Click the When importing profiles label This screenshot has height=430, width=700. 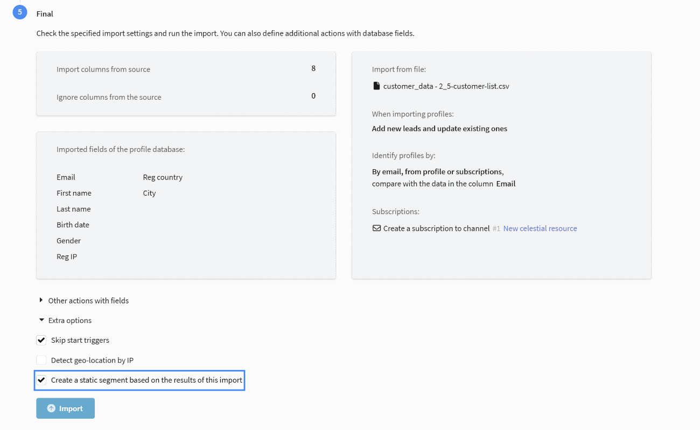(412, 114)
